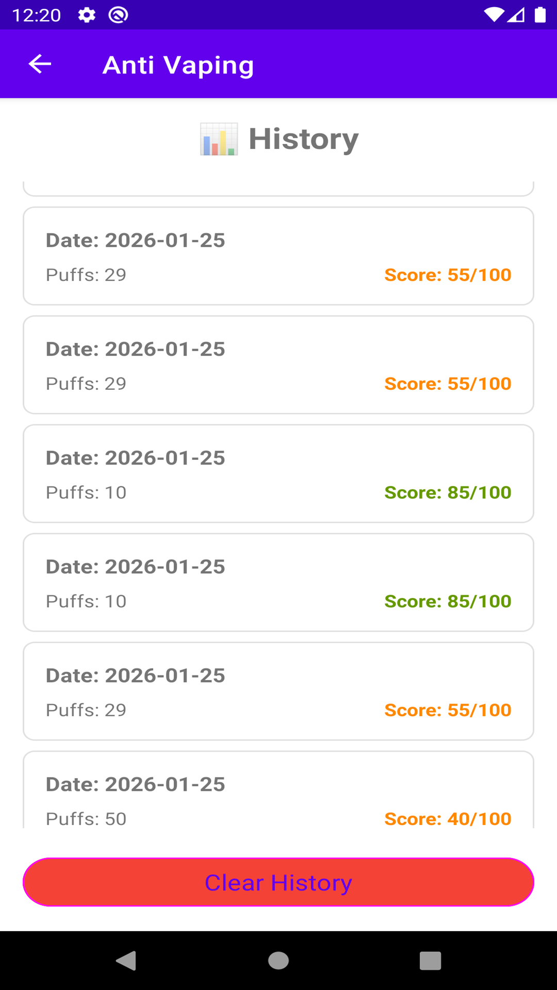557x990 pixels.
Task: Tap the Anti Vaping app bar title
Action: (178, 65)
